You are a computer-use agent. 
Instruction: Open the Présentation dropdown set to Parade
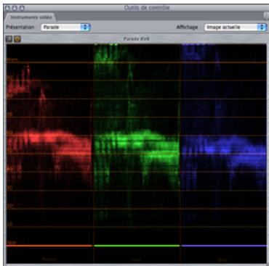65,27
